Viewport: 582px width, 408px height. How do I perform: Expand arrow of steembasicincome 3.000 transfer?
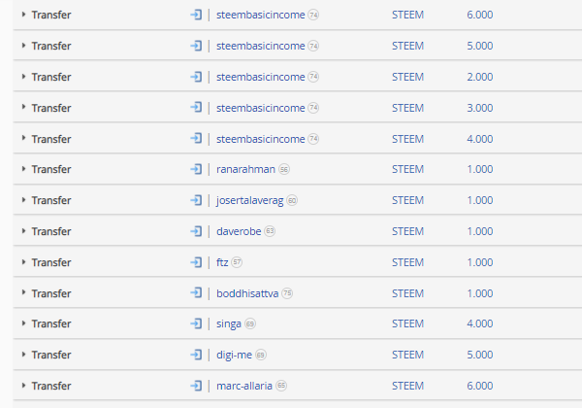(23, 107)
